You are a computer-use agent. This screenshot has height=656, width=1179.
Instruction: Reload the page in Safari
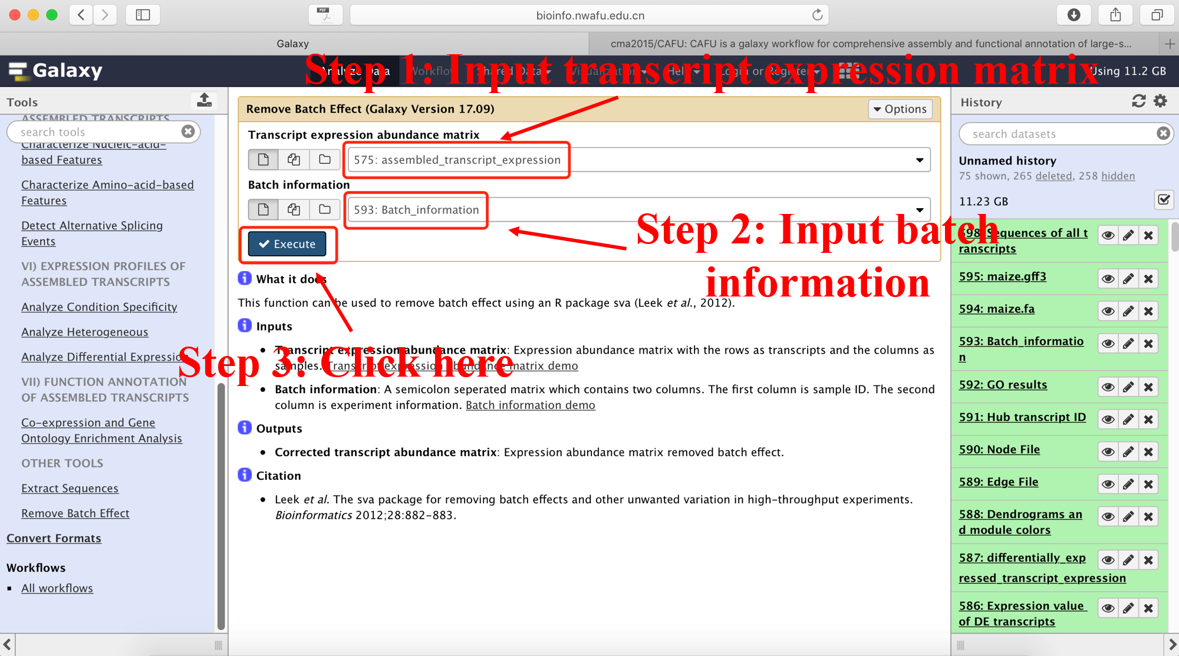pyautogui.click(x=817, y=15)
